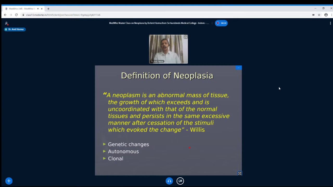Minimize the Chrome window
This screenshot has width=333, height=187.
coord(315,8)
